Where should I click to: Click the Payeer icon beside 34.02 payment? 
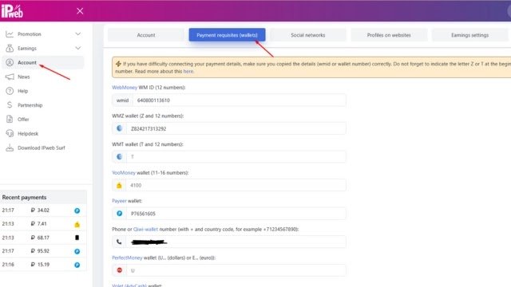(77, 210)
